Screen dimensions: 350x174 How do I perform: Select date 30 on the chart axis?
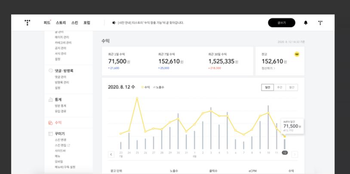click(178, 153)
